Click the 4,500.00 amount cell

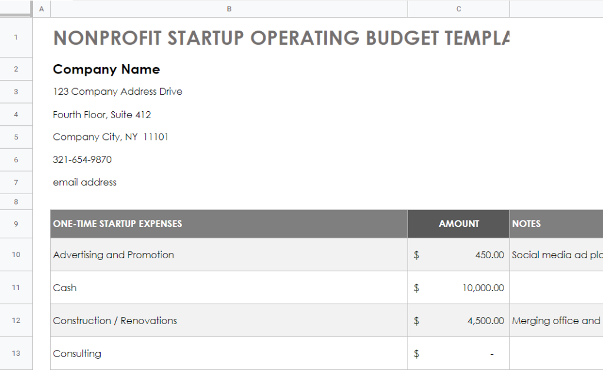[458, 321]
